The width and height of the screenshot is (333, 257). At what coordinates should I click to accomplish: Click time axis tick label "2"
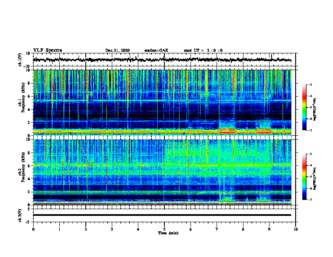click(86, 229)
